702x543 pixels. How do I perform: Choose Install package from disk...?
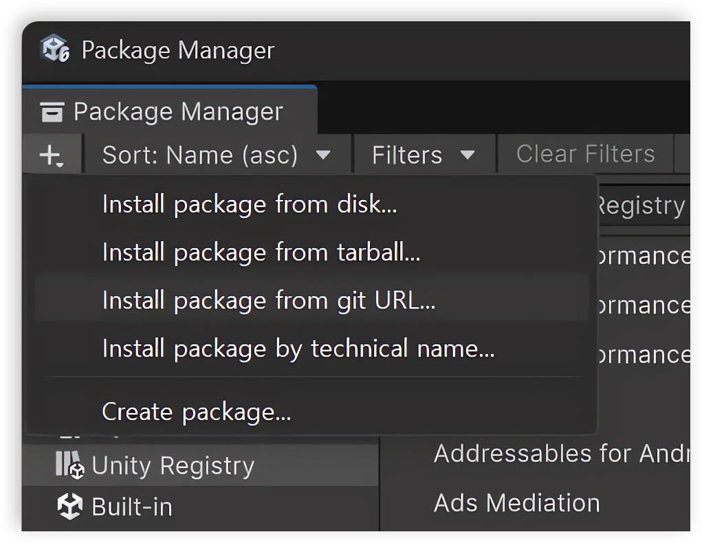coord(311,204)
